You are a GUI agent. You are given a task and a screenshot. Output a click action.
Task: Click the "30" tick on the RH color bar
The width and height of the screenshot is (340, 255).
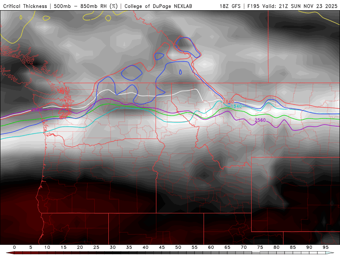tap(113, 247)
